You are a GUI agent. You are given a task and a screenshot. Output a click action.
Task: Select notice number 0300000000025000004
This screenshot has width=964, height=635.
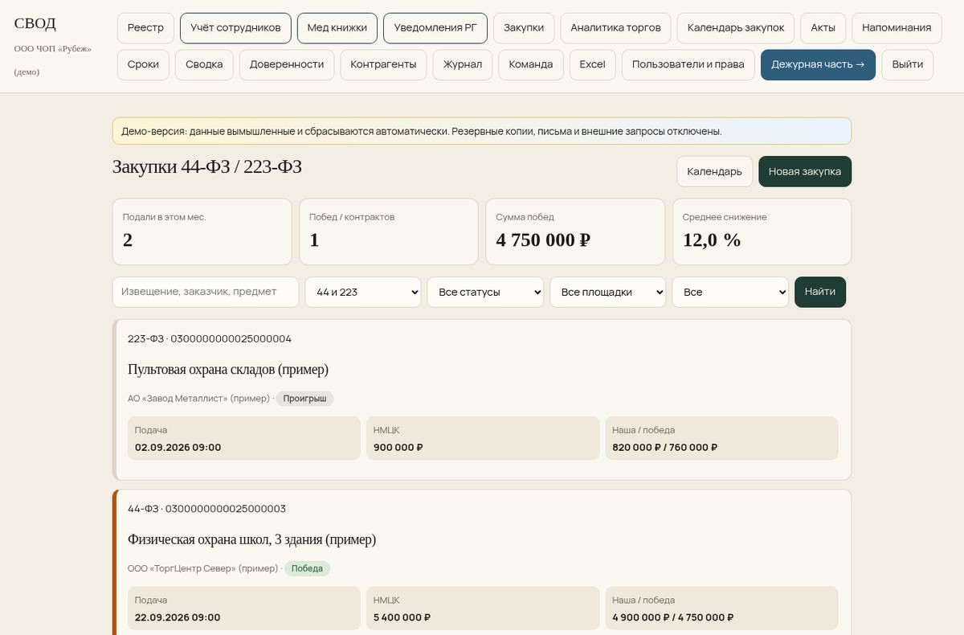tap(231, 338)
